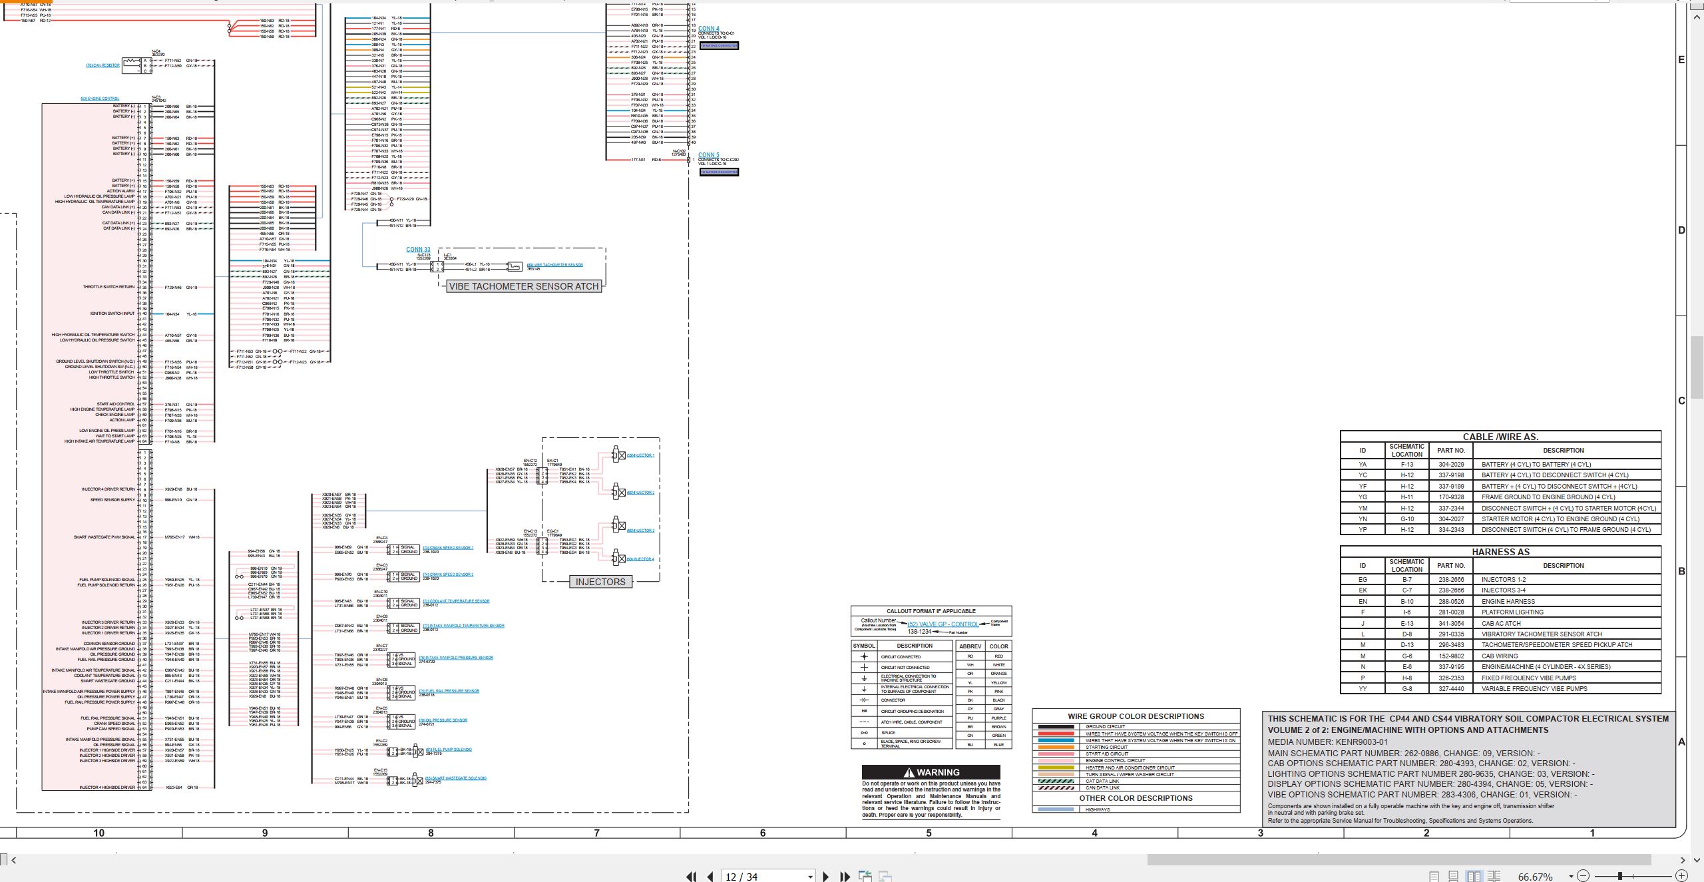Image resolution: width=1704 pixels, height=882 pixels.
Task: Go to the first page
Action: tap(692, 877)
